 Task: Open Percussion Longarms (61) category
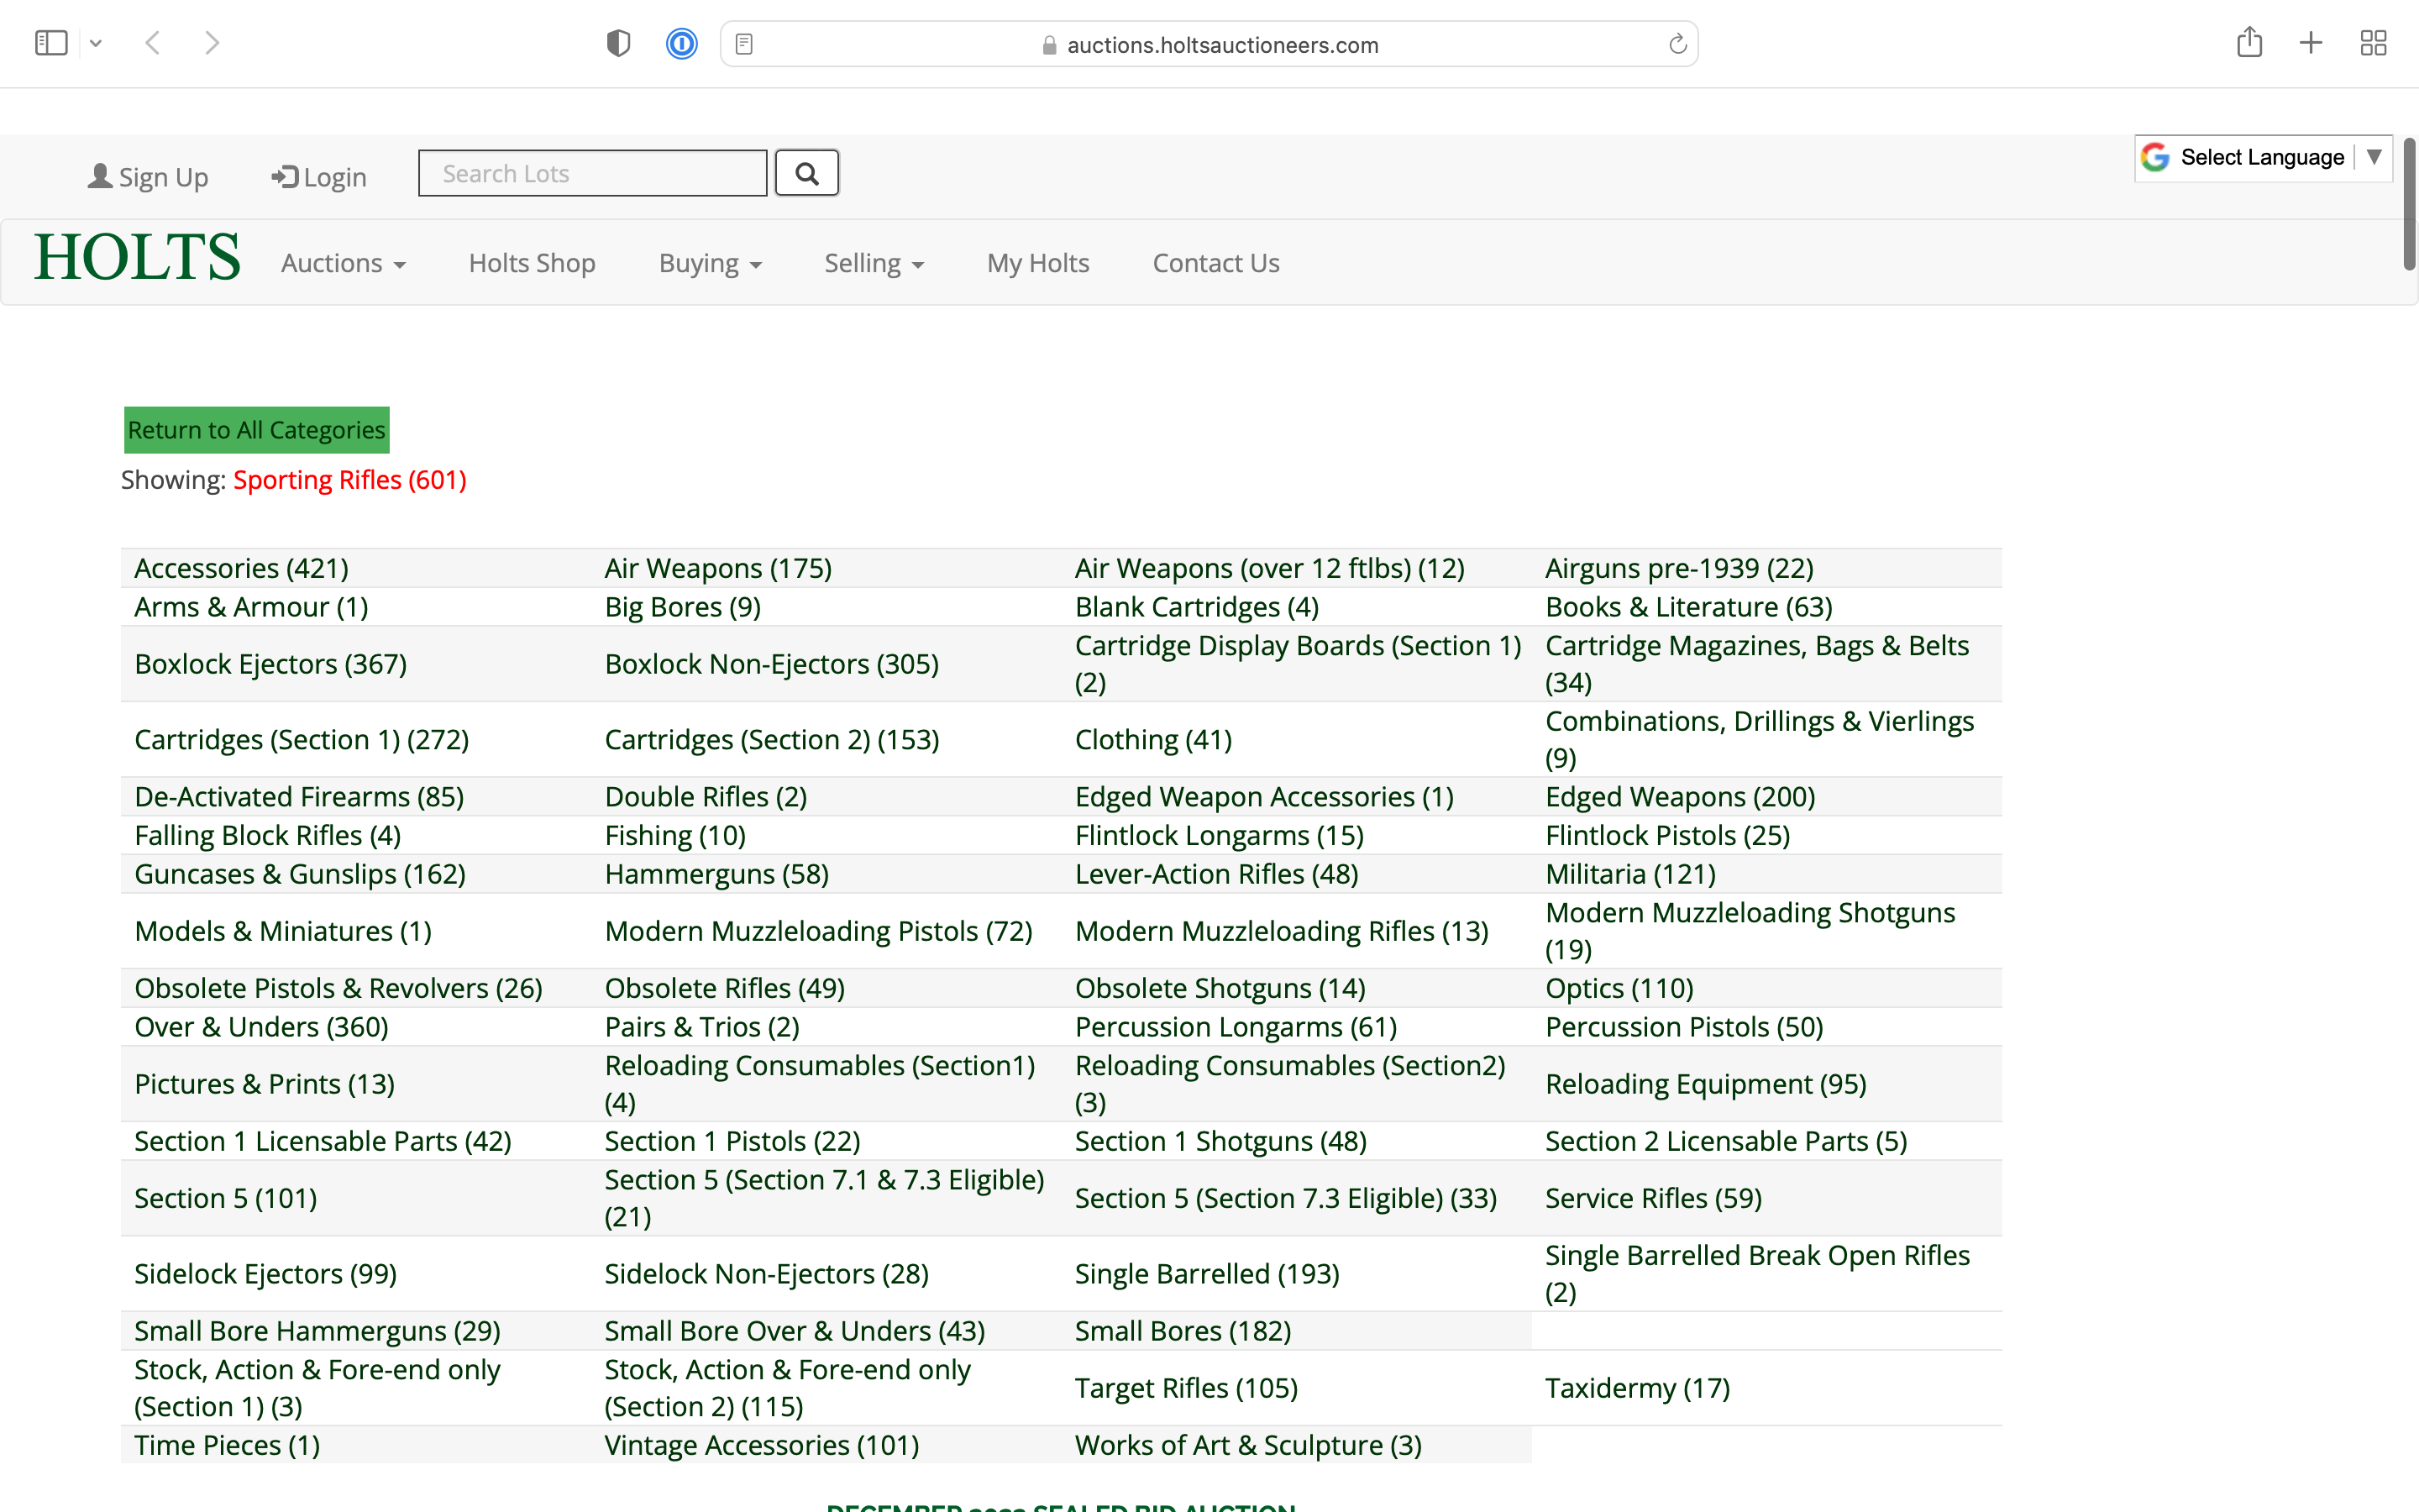tap(1236, 1027)
